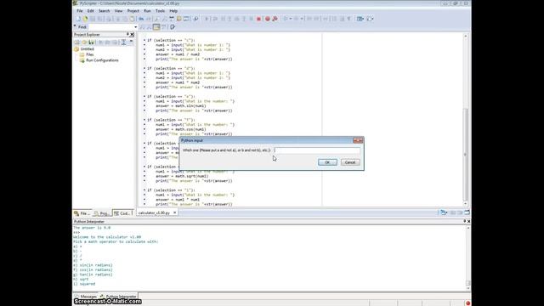Image resolution: width=544 pixels, height=306 pixels.
Task: Click the red Abort debugging square icon
Action: pyautogui.click(x=258, y=19)
